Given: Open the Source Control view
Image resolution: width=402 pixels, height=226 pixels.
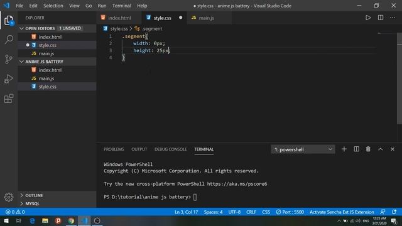Looking at the screenshot, I should 9,59.
